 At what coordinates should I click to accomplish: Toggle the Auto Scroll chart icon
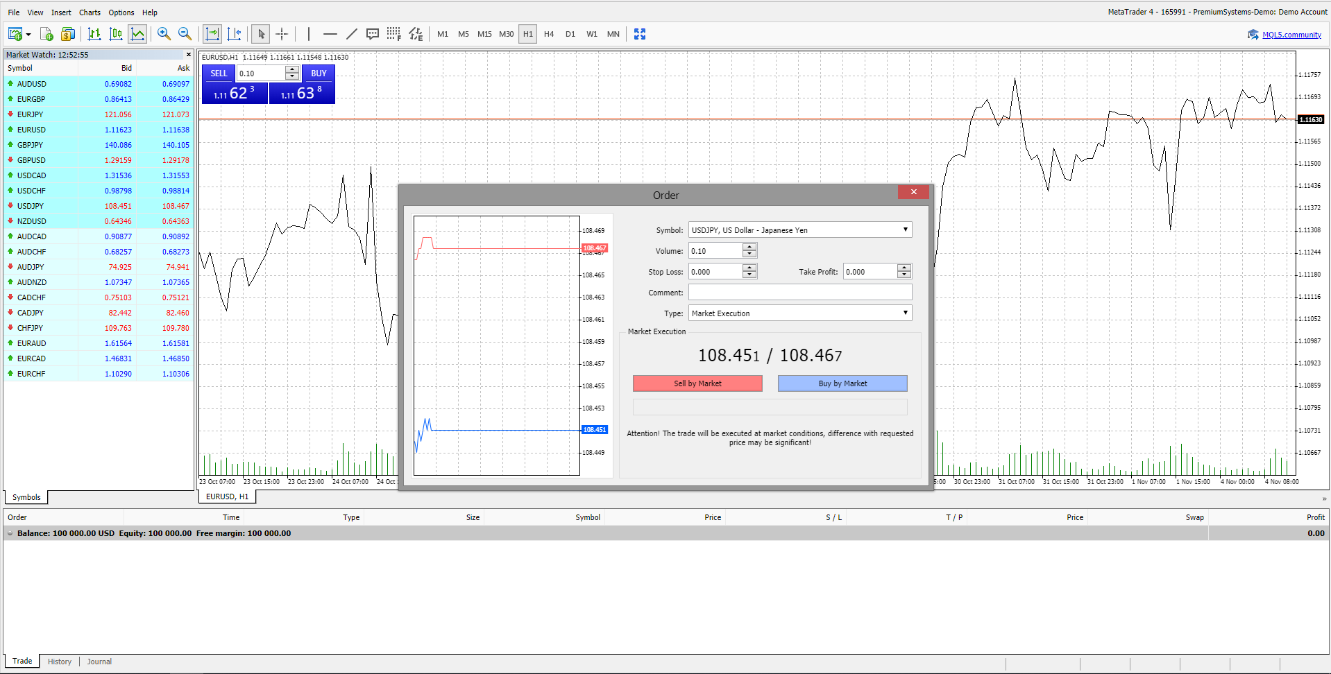(212, 34)
